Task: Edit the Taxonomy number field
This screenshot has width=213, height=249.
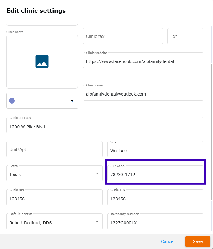Action: click(x=155, y=221)
